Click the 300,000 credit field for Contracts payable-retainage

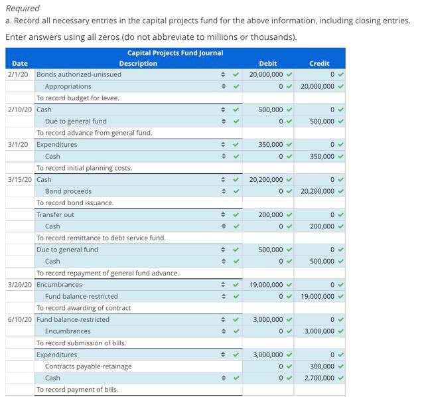pyautogui.click(x=319, y=366)
